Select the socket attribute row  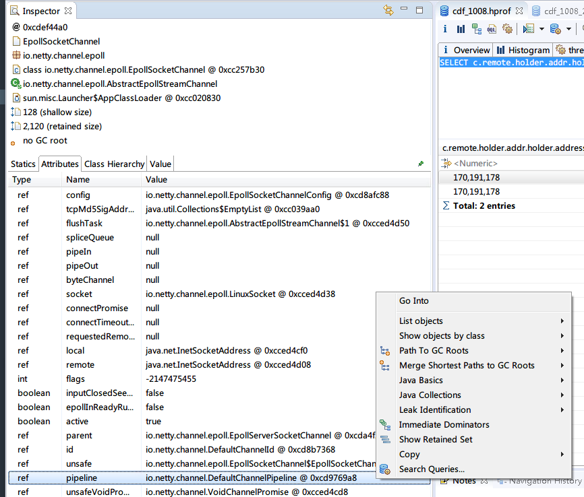tap(220, 294)
